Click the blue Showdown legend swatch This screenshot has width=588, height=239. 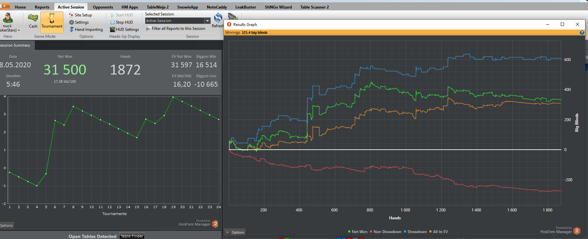[405, 232]
